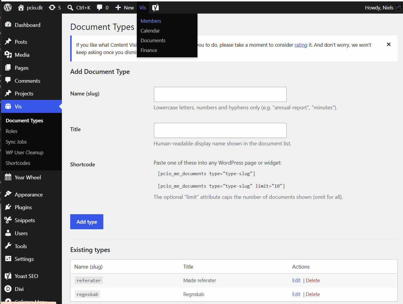The image size is (403, 304).
Task: Open WP User Cleanup submenu item
Action: click(x=25, y=152)
